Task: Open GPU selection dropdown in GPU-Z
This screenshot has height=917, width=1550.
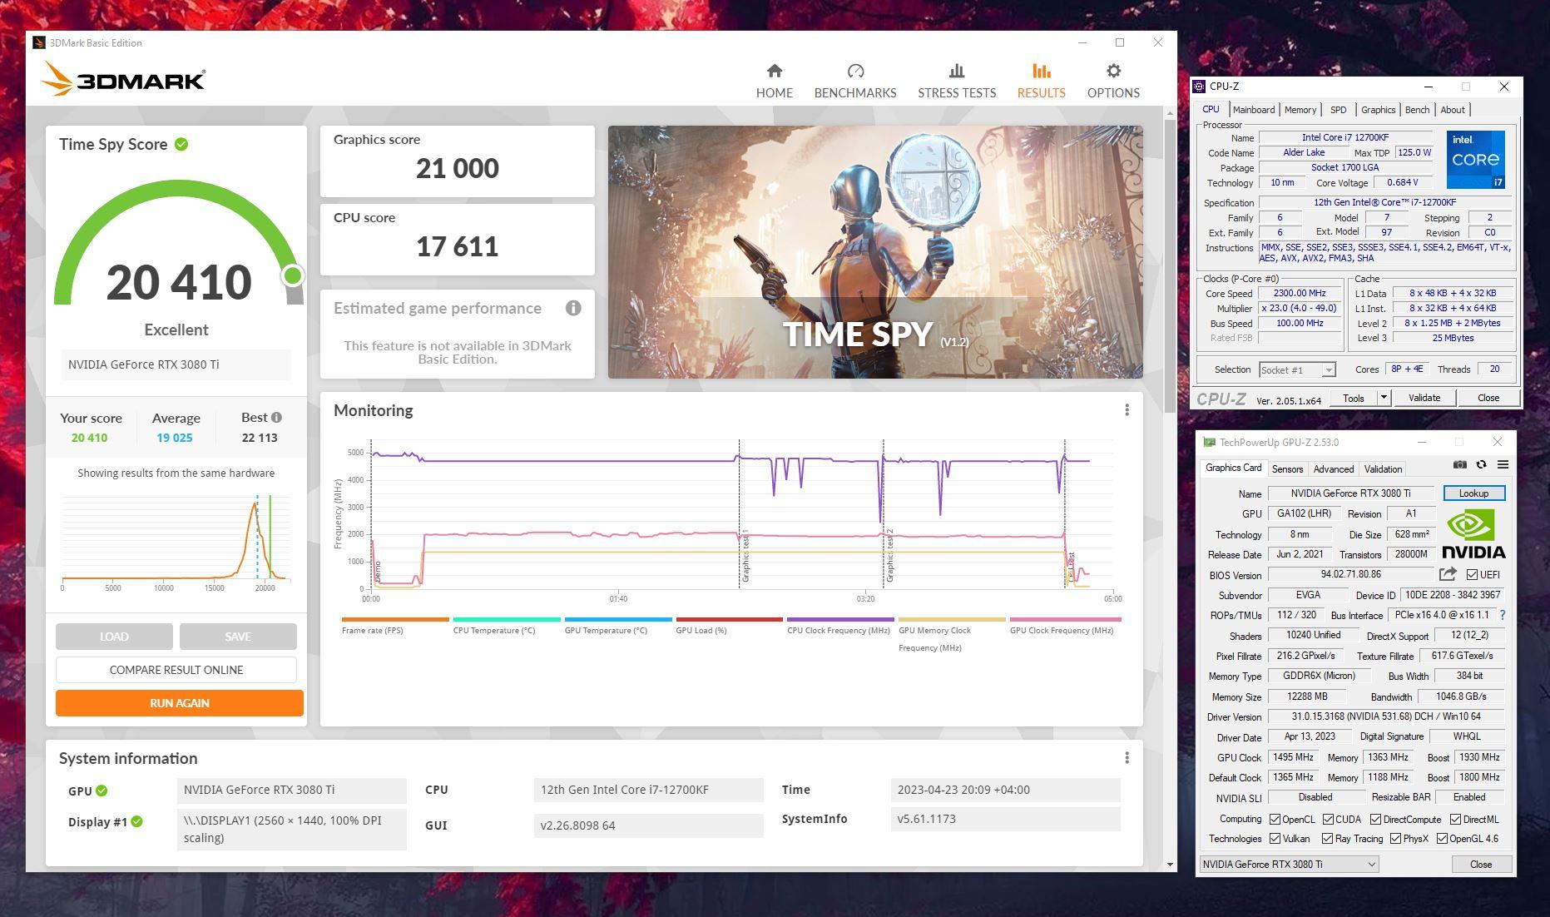Action: (1288, 865)
